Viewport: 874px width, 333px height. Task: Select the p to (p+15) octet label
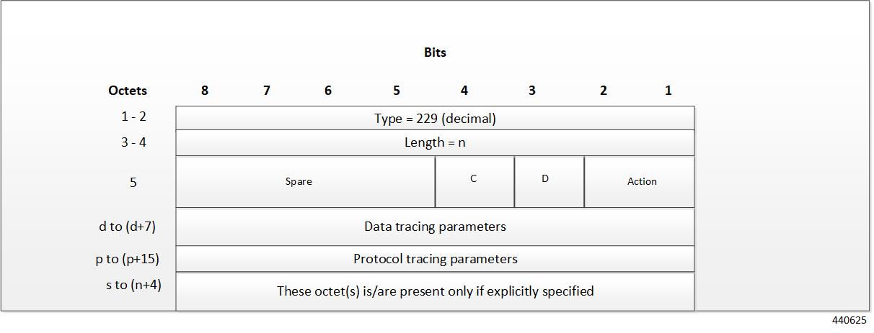click(x=128, y=259)
